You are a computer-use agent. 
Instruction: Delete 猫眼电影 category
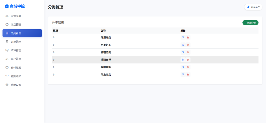coord(188,67)
